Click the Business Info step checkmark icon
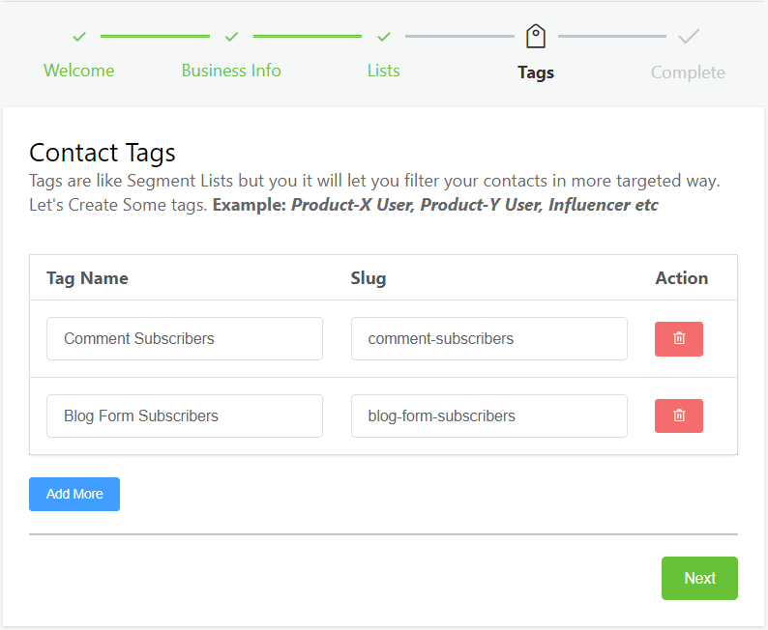 point(231,37)
